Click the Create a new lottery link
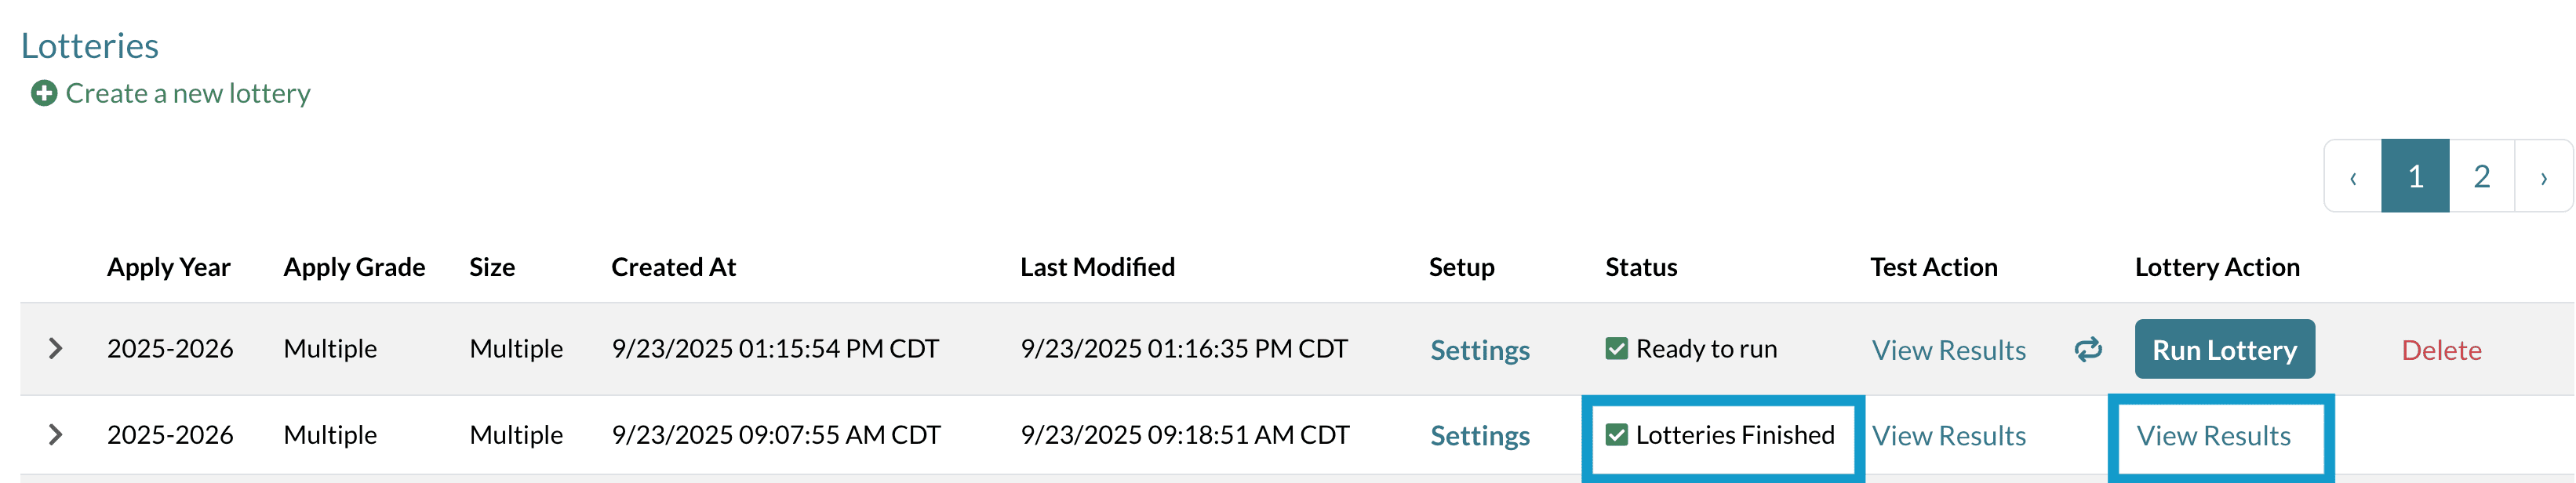Screen dimensions: 2576x483 coord(188,94)
